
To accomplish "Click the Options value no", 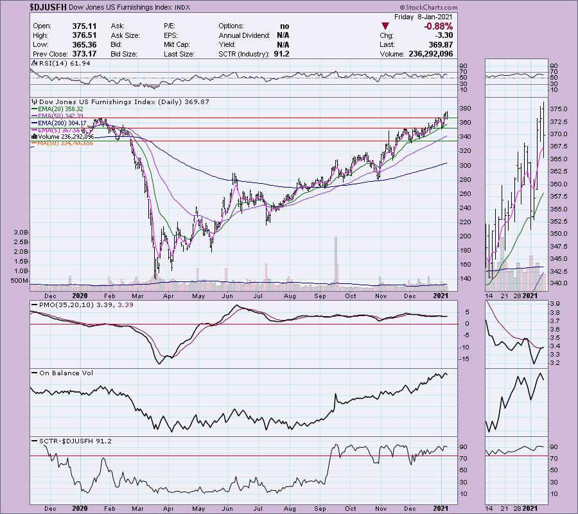I will coord(285,26).
